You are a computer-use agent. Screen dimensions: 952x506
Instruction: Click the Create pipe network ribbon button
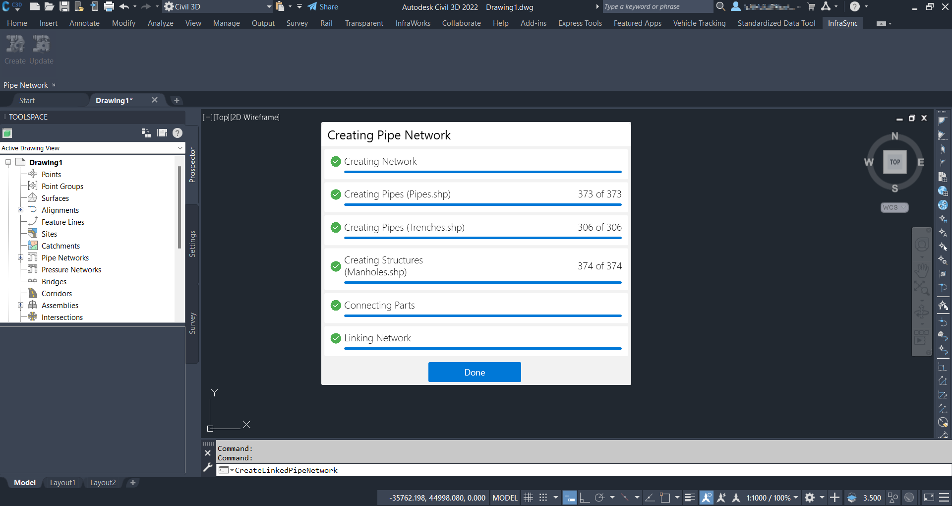[x=15, y=50]
